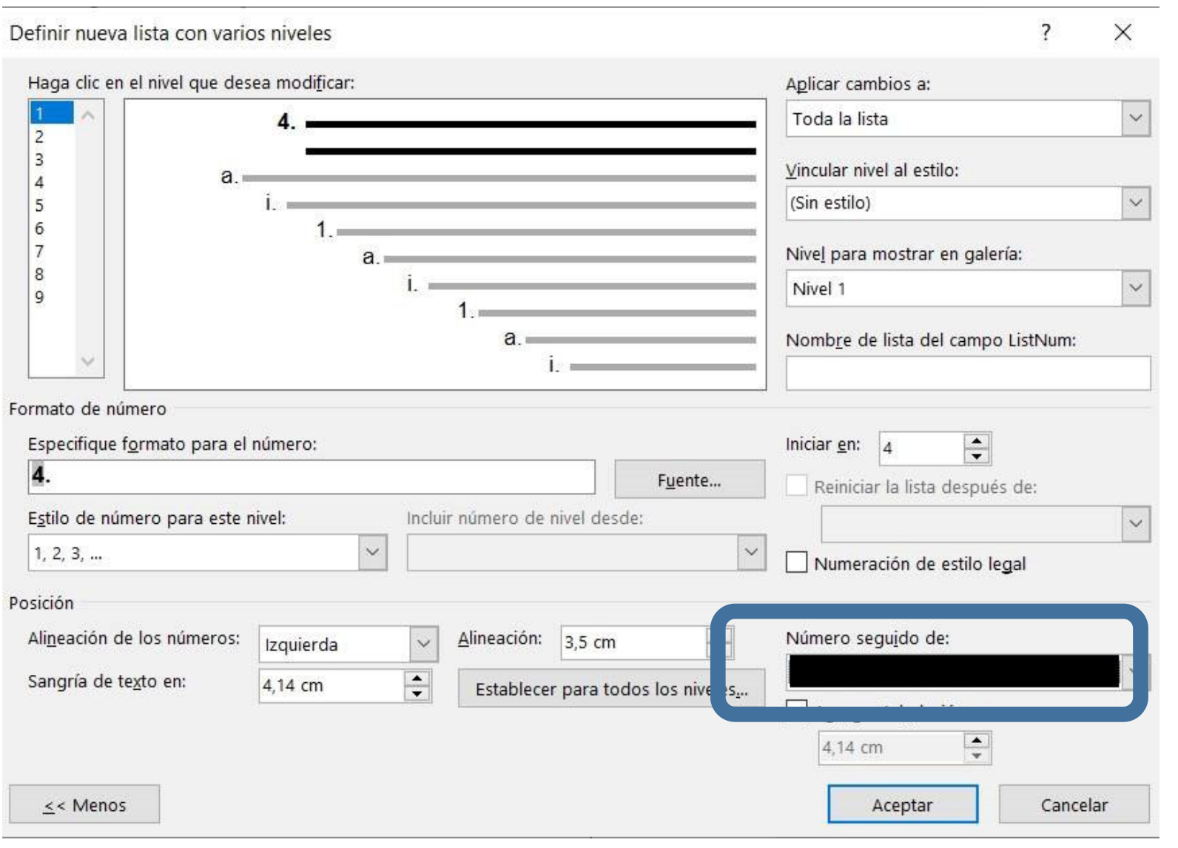Toggle 'Reiniciar la lista después de' checkbox

(796, 487)
